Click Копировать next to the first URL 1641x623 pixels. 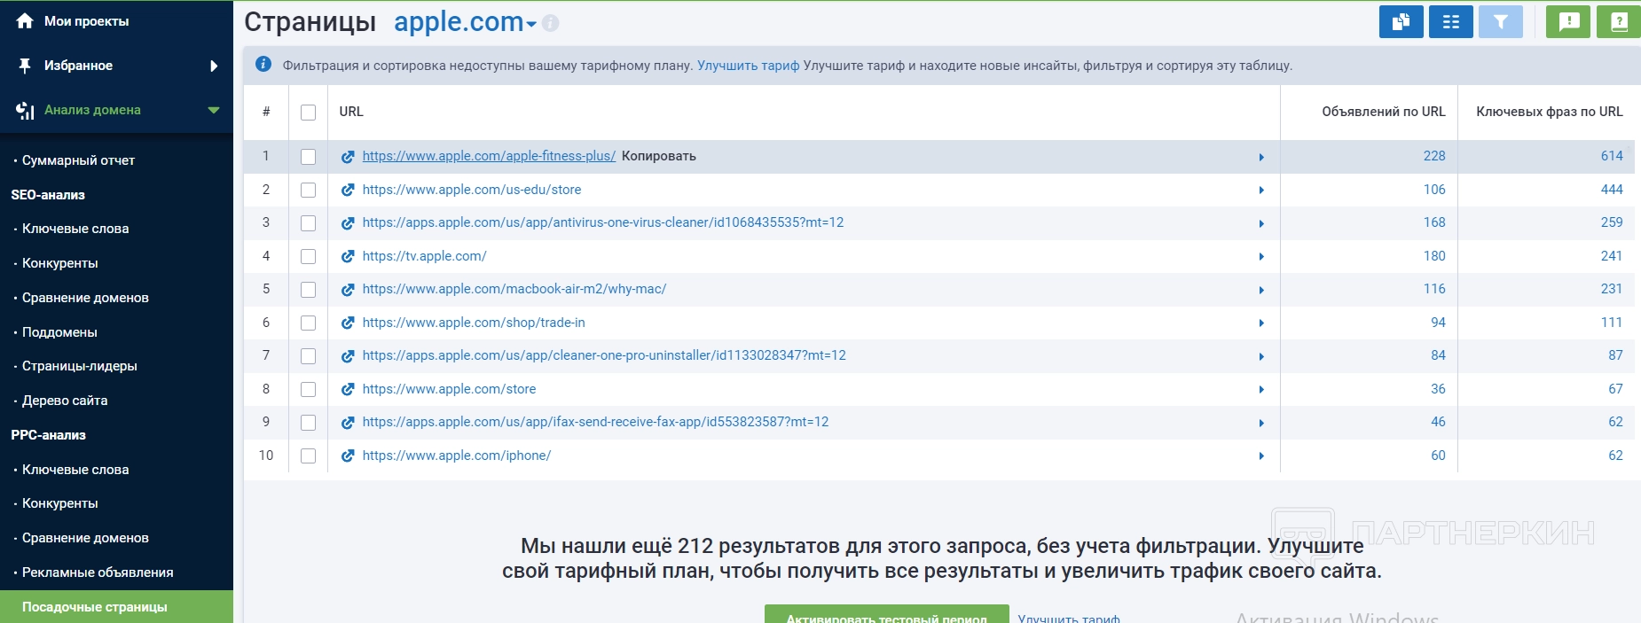[x=659, y=156]
